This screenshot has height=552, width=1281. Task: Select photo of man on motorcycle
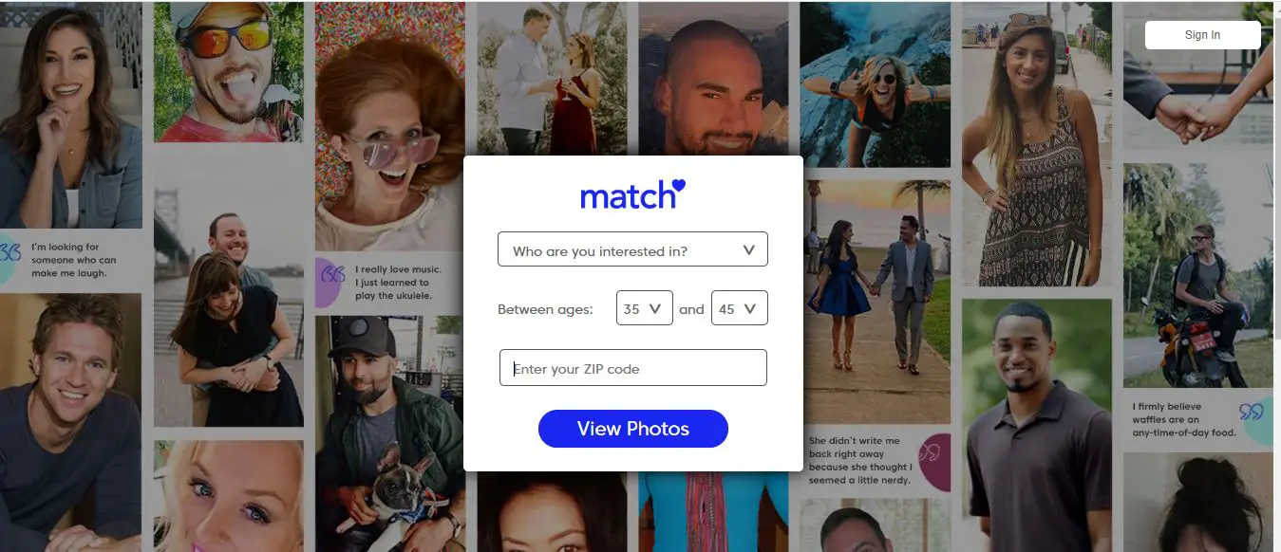(1198, 275)
